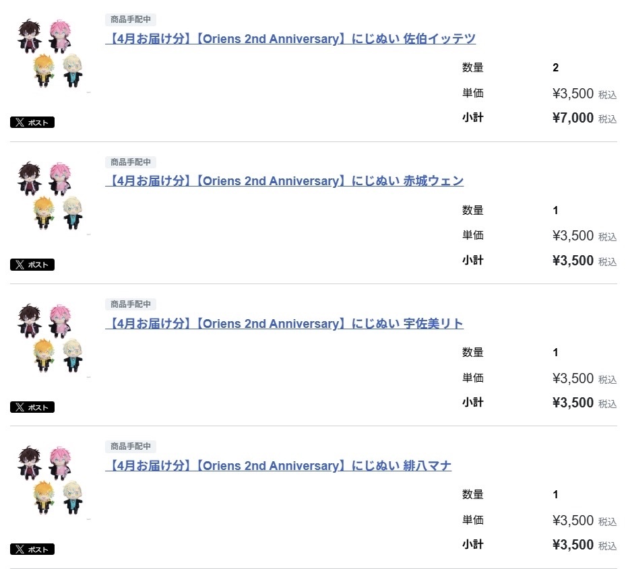Click plush thumbnail for 宇佐美リト item
Image resolution: width=630 pixels, height=569 pixels.
pyautogui.click(x=51, y=338)
